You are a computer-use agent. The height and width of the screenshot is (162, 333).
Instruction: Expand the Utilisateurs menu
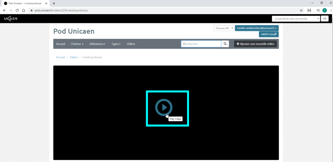[x=97, y=44]
